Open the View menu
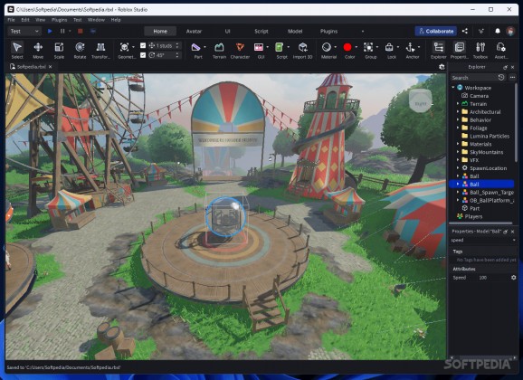Image resolution: width=523 pixels, height=380 pixels. (41, 20)
